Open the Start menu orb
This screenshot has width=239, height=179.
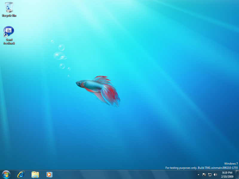point(6,174)
